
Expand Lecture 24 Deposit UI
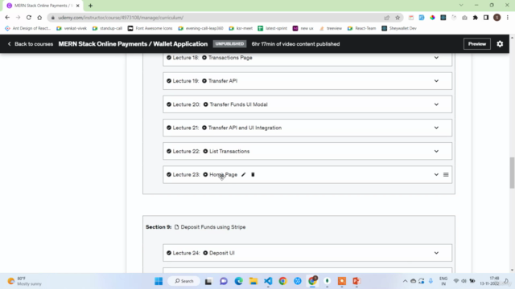coord(436,253)
